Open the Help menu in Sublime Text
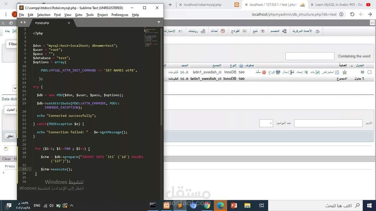The height and width of the screenshot is (211, 376). tap(135, 15)
